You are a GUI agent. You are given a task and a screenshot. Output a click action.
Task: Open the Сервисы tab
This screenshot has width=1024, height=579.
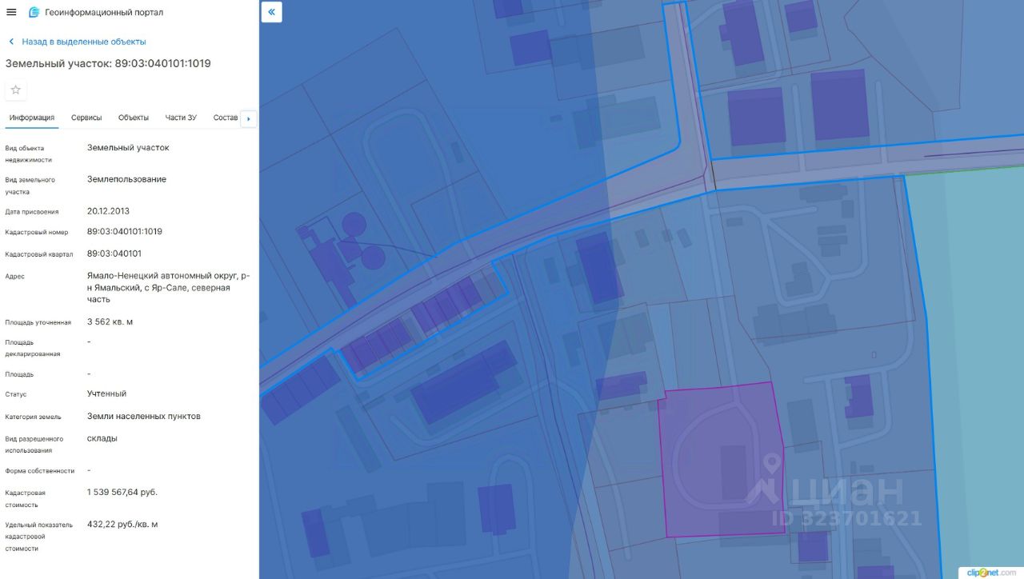coord(86,118)
